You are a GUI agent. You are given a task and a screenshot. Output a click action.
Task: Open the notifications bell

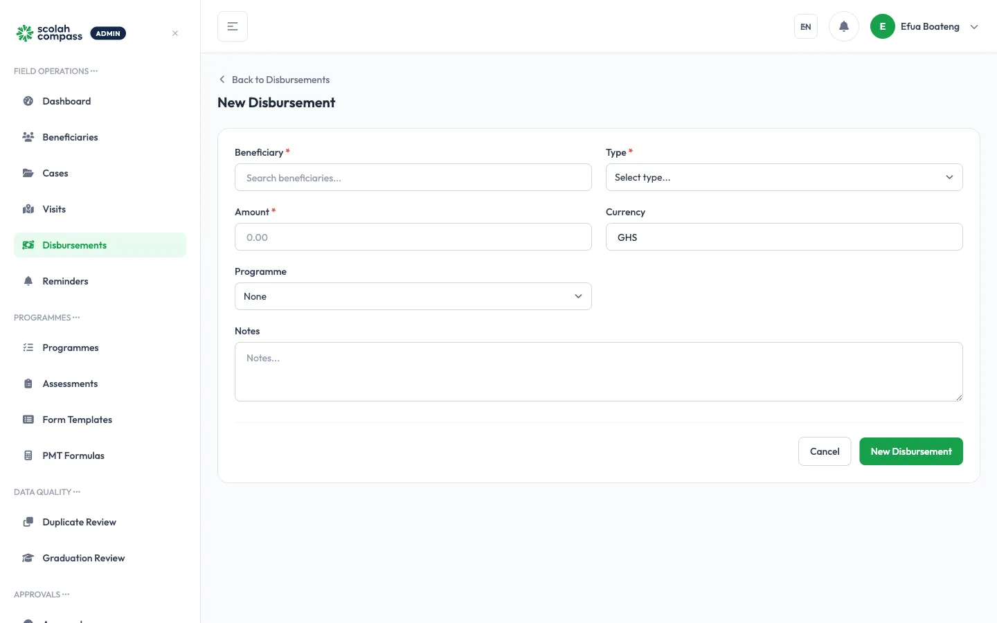pos(844,26)
